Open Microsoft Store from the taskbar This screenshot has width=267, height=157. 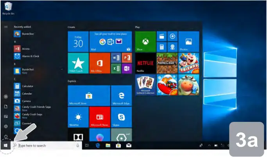[118, 145]
